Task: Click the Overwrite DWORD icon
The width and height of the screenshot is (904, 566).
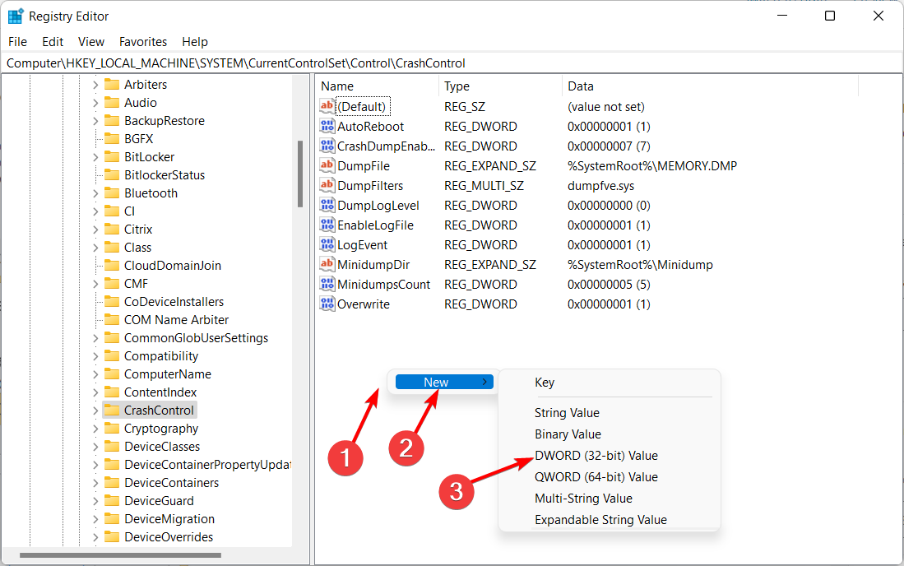Action: pos(327,304)
